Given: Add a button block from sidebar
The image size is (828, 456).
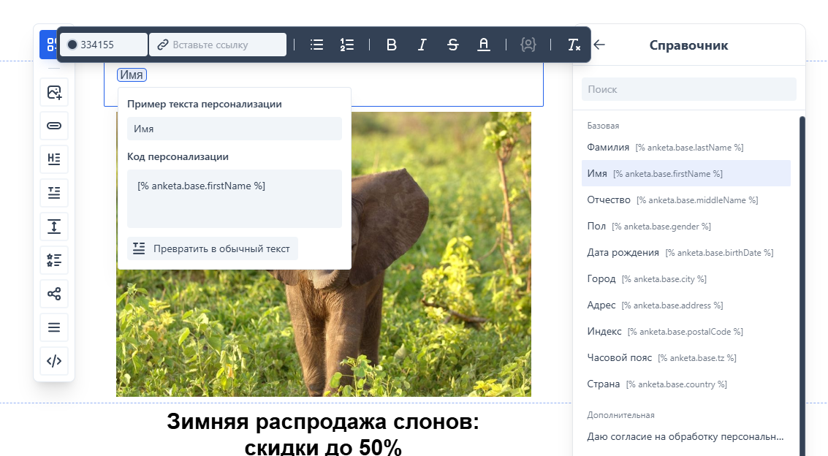Looking at the screenshot, I should tap(54, 126).
